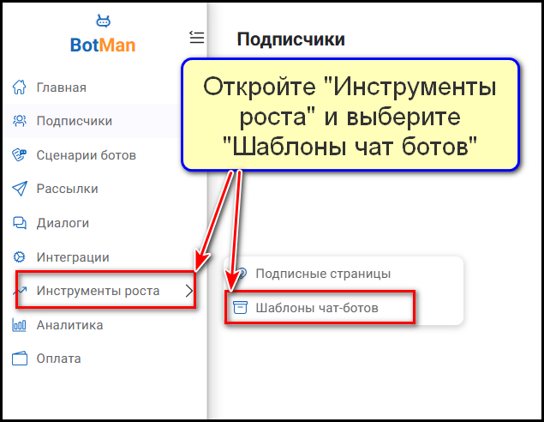Click the BotMan brand name
The height and width of the screenshot is (422, 544).
click(103, 45)
